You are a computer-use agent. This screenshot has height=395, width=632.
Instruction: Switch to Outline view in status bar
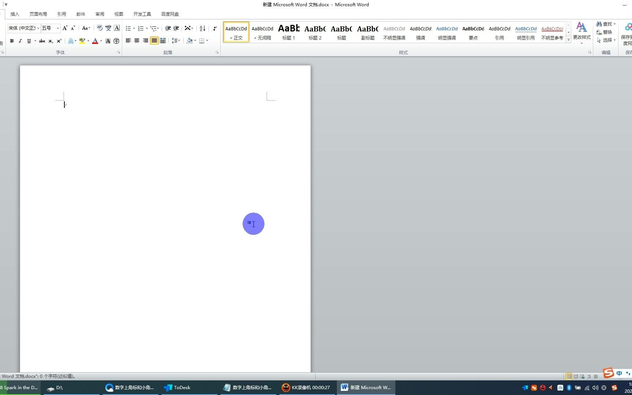589,376
